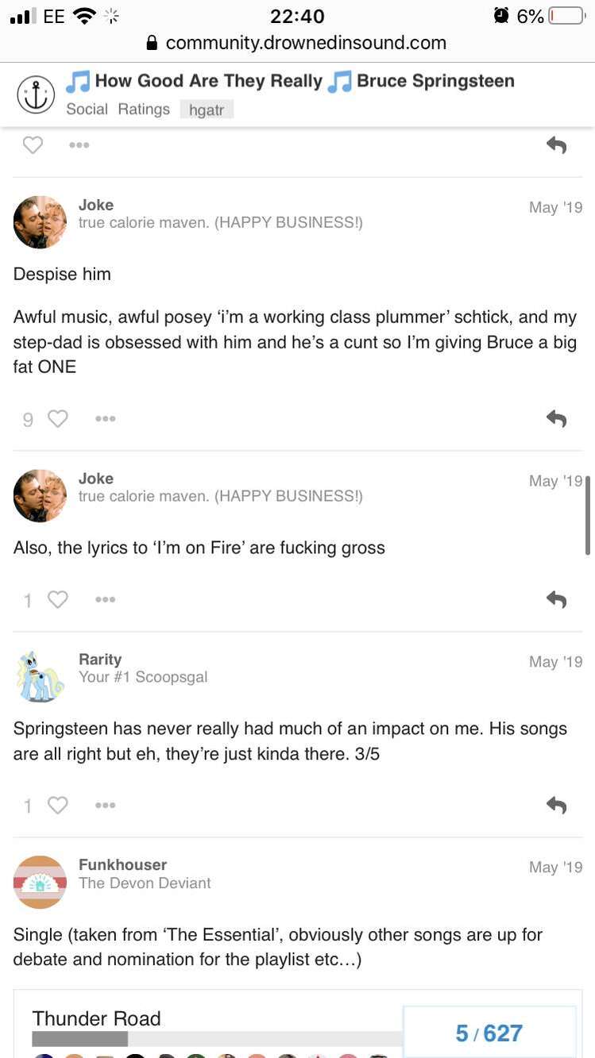
Task: Open Rarity's user profile name
Action: (x=100, y=660)
